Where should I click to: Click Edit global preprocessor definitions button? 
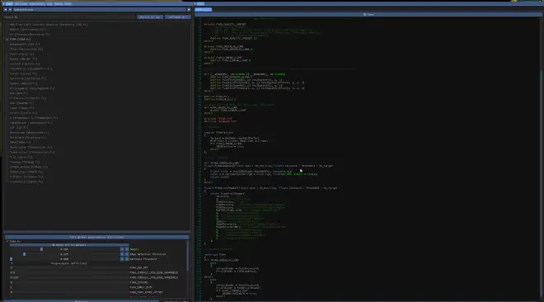(96, 237)
